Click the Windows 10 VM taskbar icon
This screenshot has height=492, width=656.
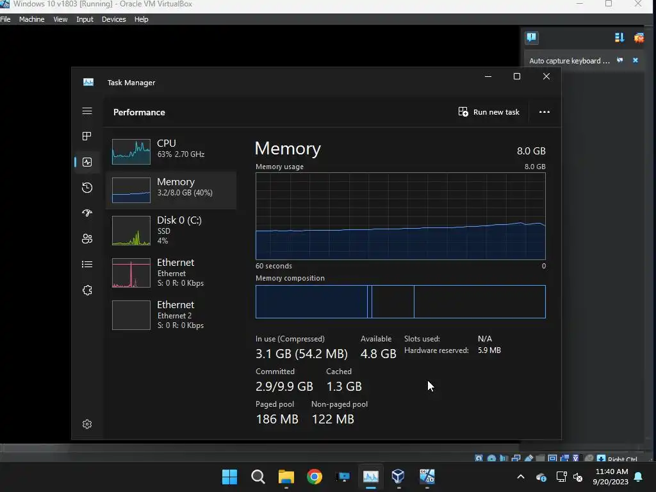point(427,477)
